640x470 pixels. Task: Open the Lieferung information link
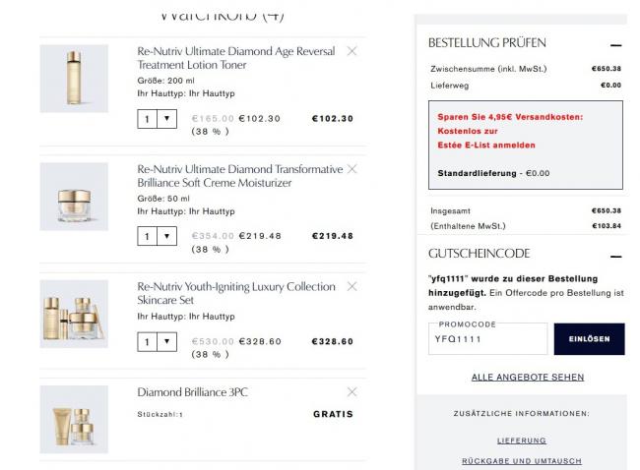click(x=521, y=441)
